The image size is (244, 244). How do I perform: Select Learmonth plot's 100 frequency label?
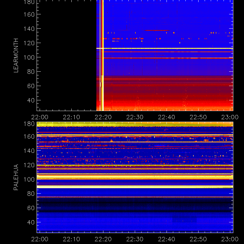coord(29,57)
